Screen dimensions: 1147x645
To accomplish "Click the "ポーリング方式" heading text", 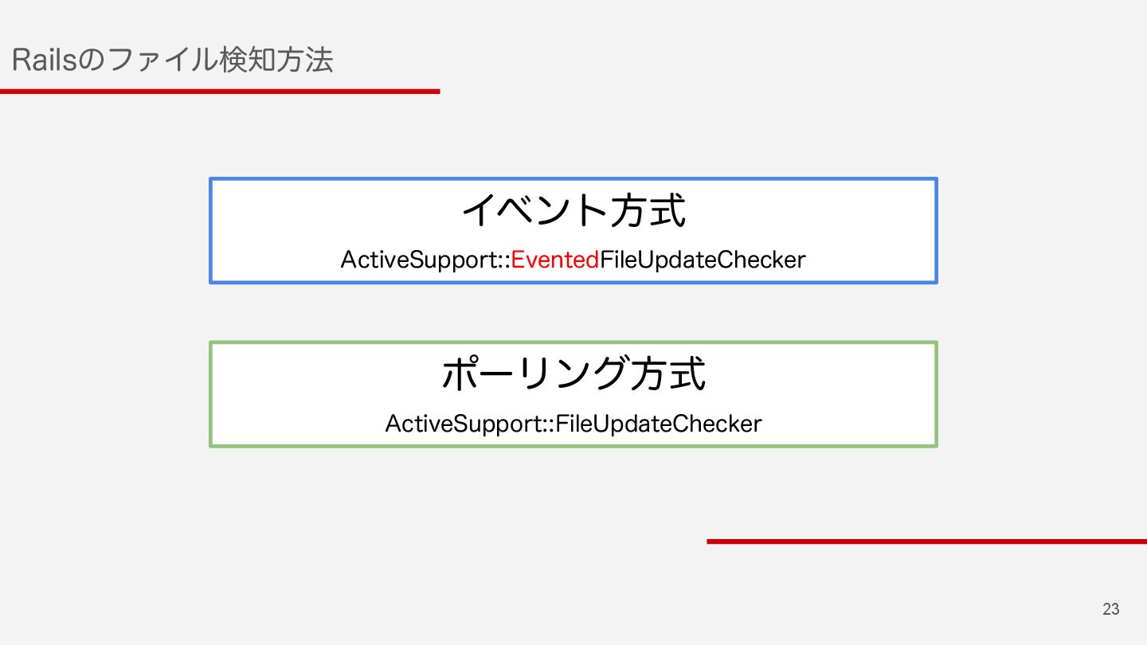I will click(x=573, y=374).
